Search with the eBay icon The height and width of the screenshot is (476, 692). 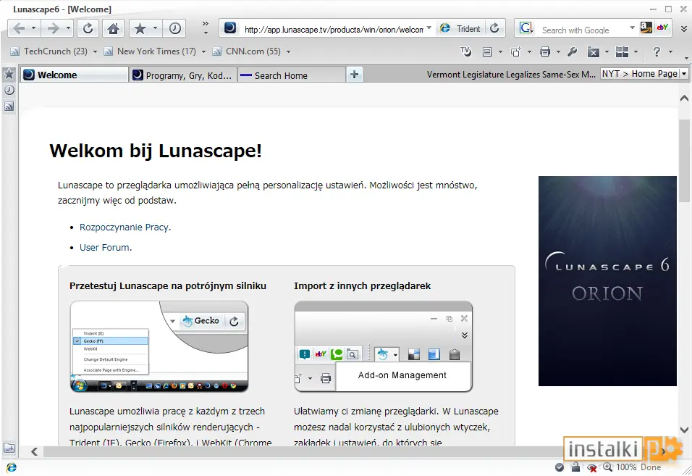pyautogui.click(x=662, y=28)
